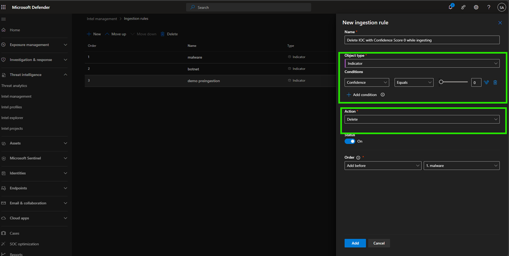Screen dimensions: 509x256
Task: Click the Microsoft Sentinel icon
Action: point(4,158)
